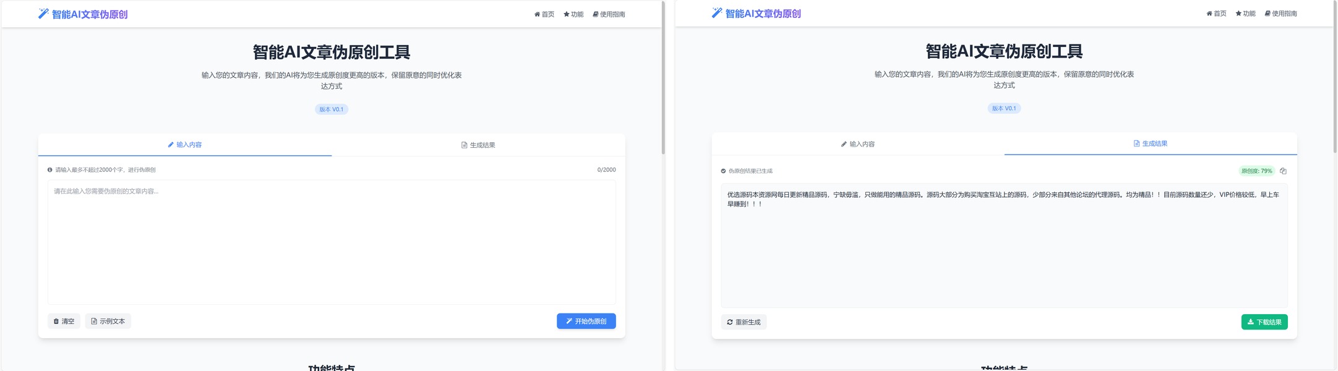The height and width of the screenshot is (371, 1338).
Task: Open 使用指南 link in right window navbar
Action: (x=1281, y=14)
